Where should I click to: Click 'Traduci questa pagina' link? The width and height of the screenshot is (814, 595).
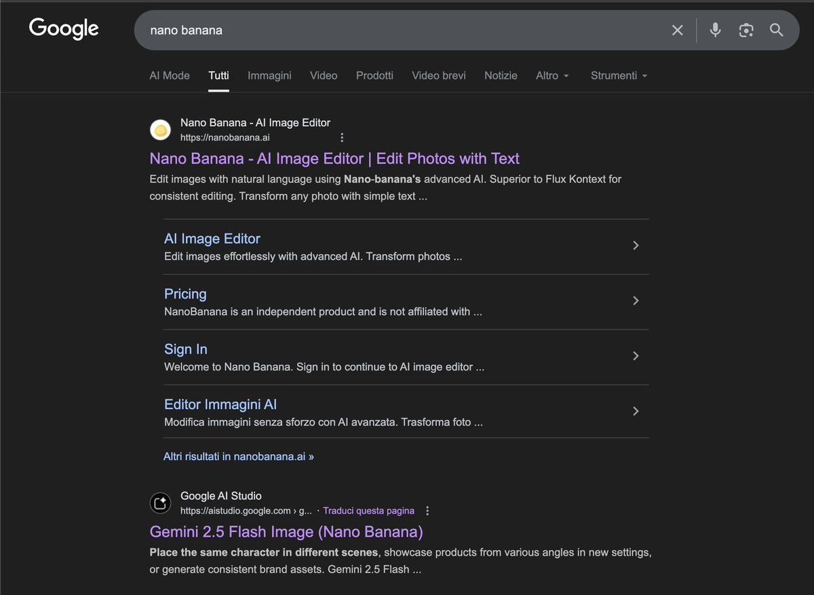point(368,511)
